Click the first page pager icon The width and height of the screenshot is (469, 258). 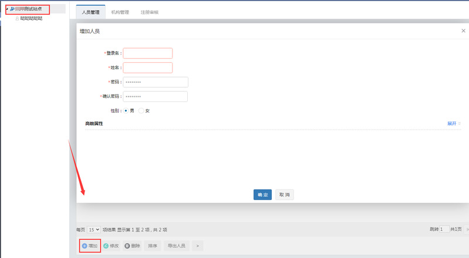click(x=467, y=229)
